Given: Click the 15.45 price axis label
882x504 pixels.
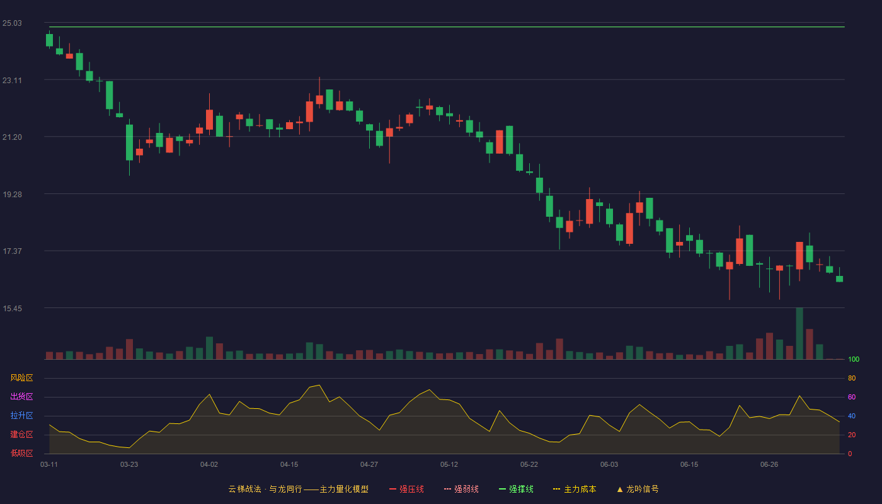Looking at the screenshot, I should tap(12, 309).
